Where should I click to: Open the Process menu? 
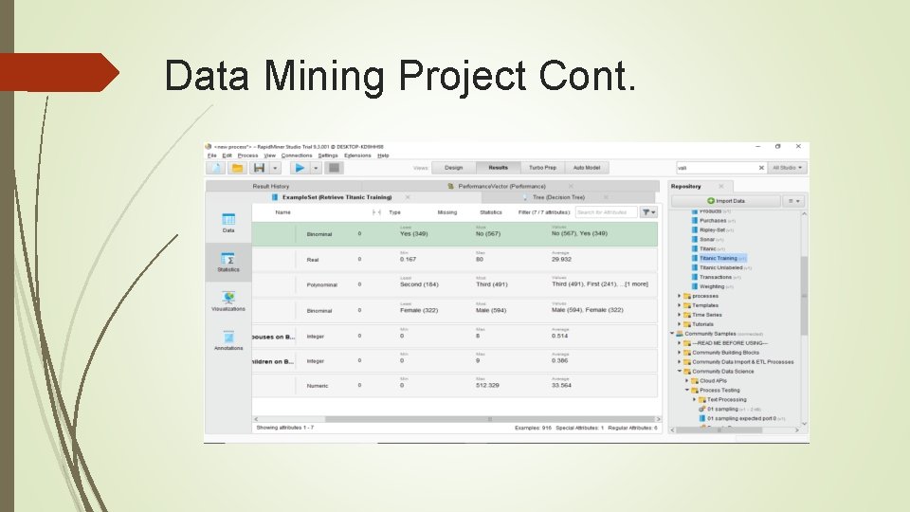(247, 155)
